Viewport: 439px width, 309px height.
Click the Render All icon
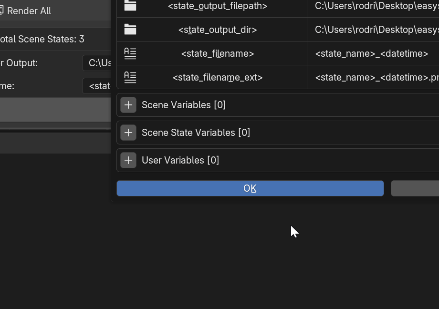[2, 10]
